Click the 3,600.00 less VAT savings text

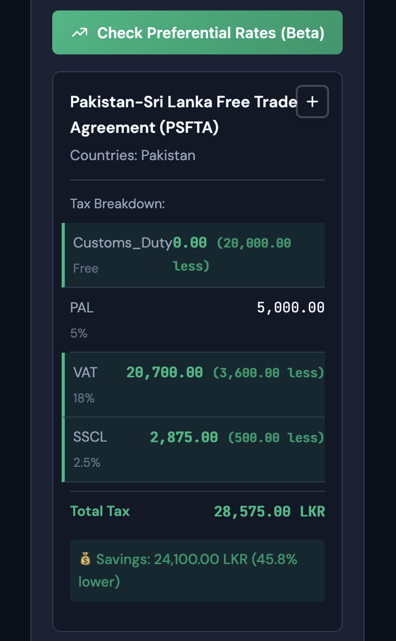click(269, 373)
